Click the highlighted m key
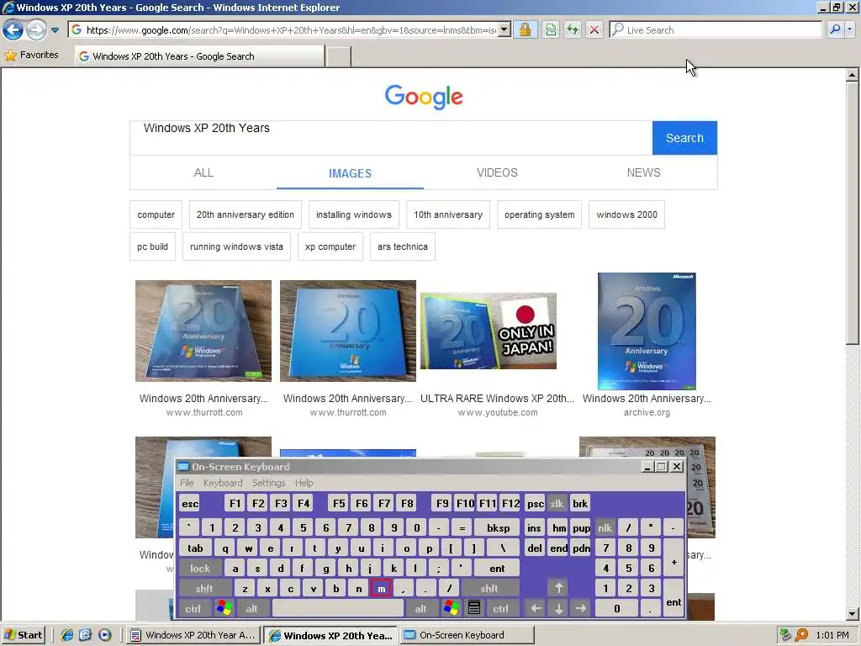The width and height of the screenshot is (861, 646). (x=381, y=588)
